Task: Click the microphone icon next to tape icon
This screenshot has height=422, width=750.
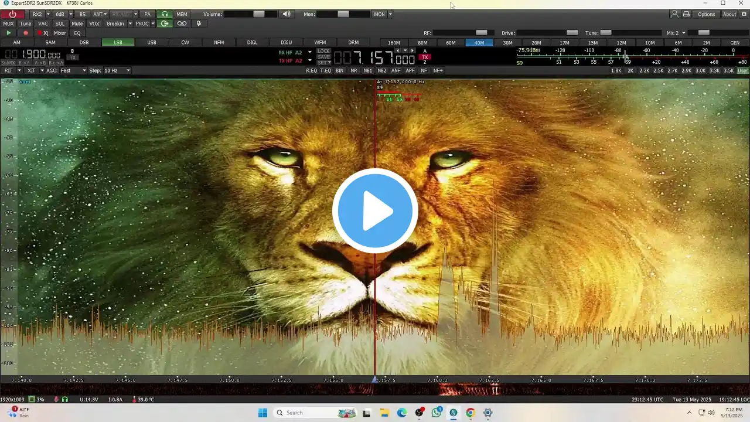Action: [199, 23]
